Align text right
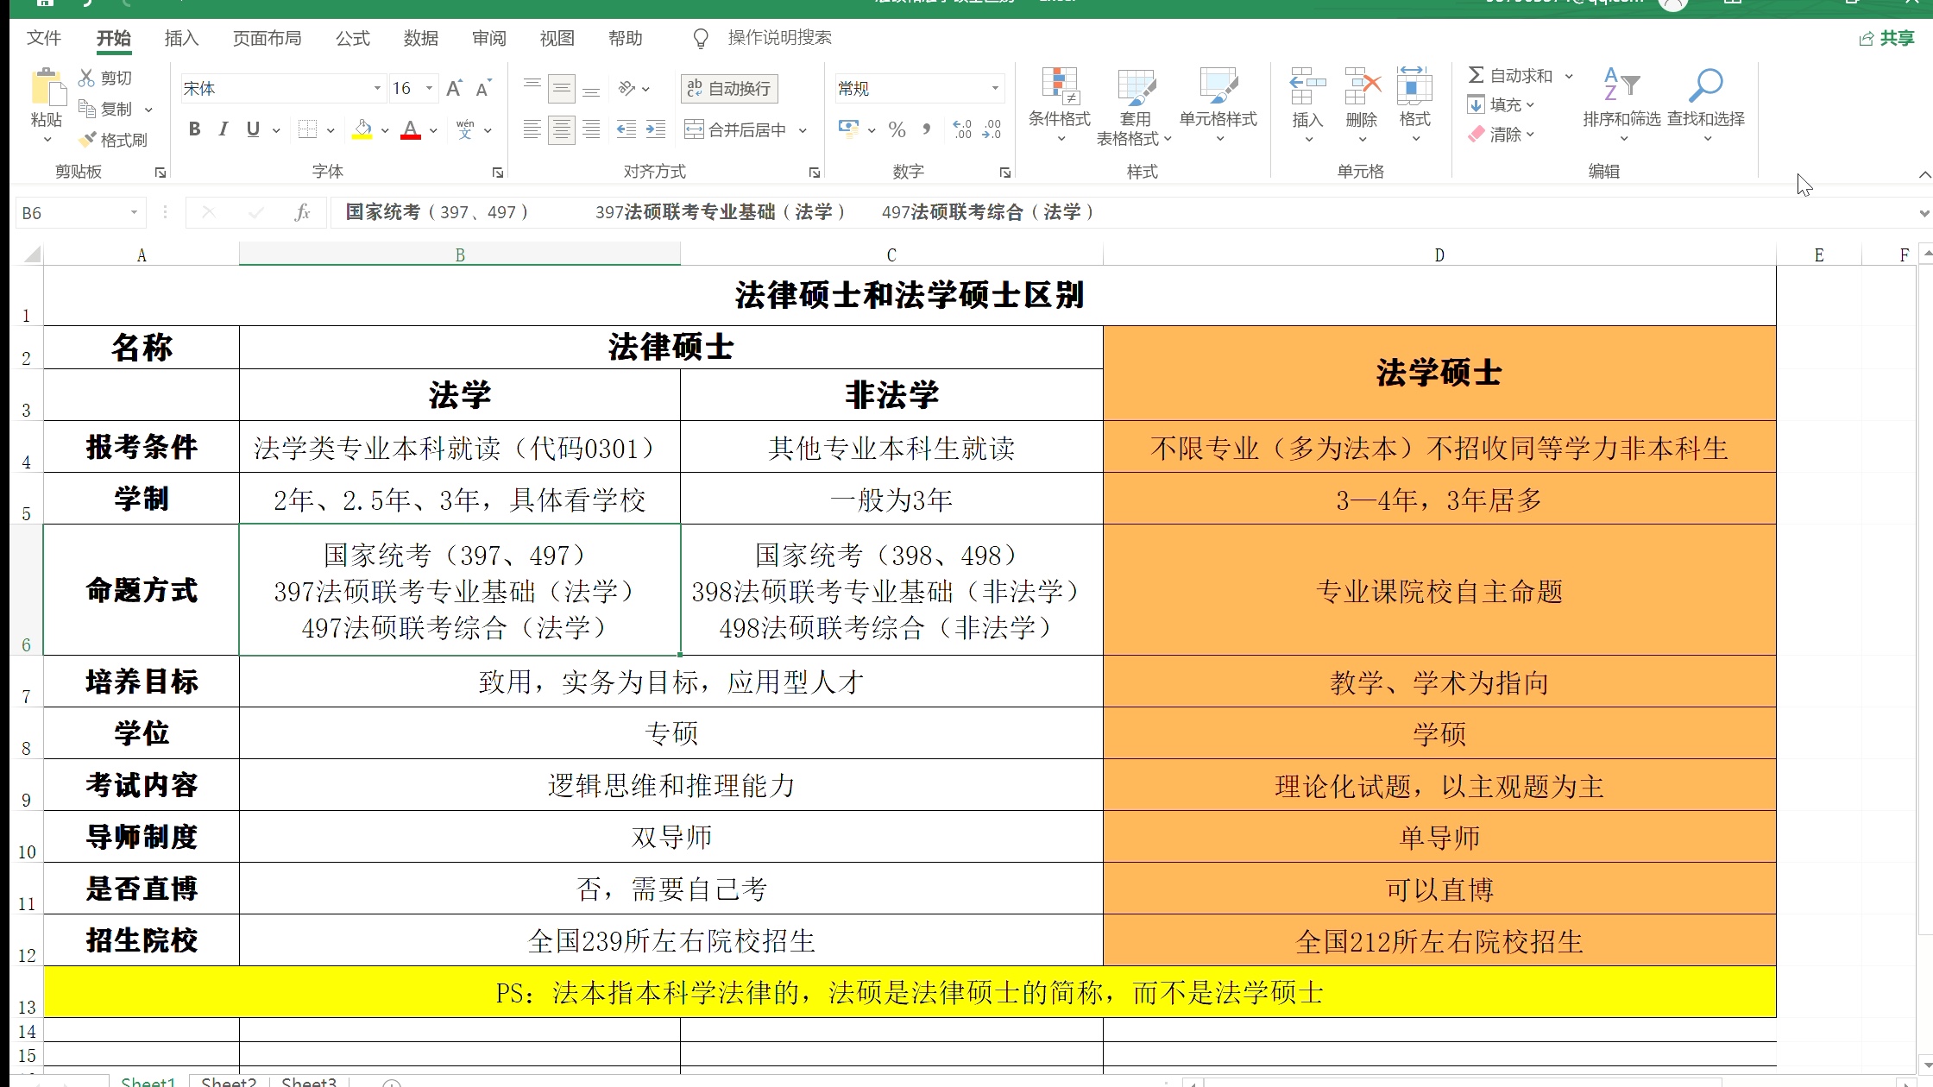 tap(591, 129)
